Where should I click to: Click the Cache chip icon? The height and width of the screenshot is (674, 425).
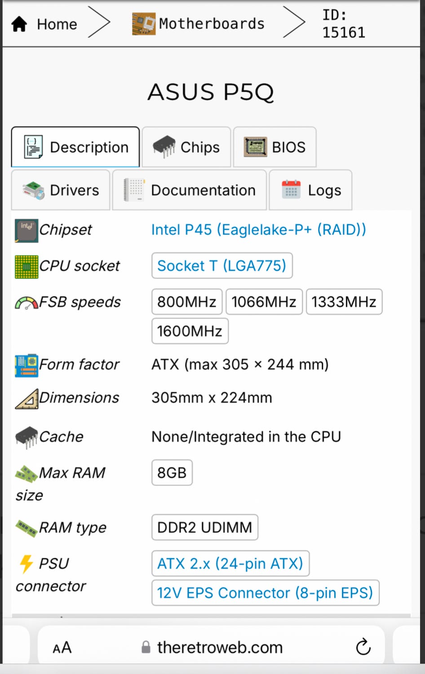(x=27, y=437)
